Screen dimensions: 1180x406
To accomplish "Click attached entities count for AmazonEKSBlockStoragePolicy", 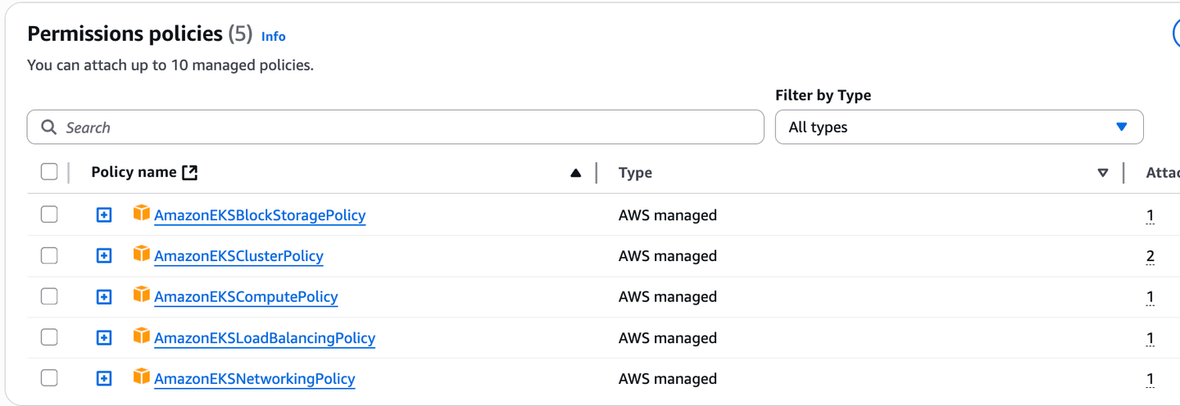I will pos(1150,215).
